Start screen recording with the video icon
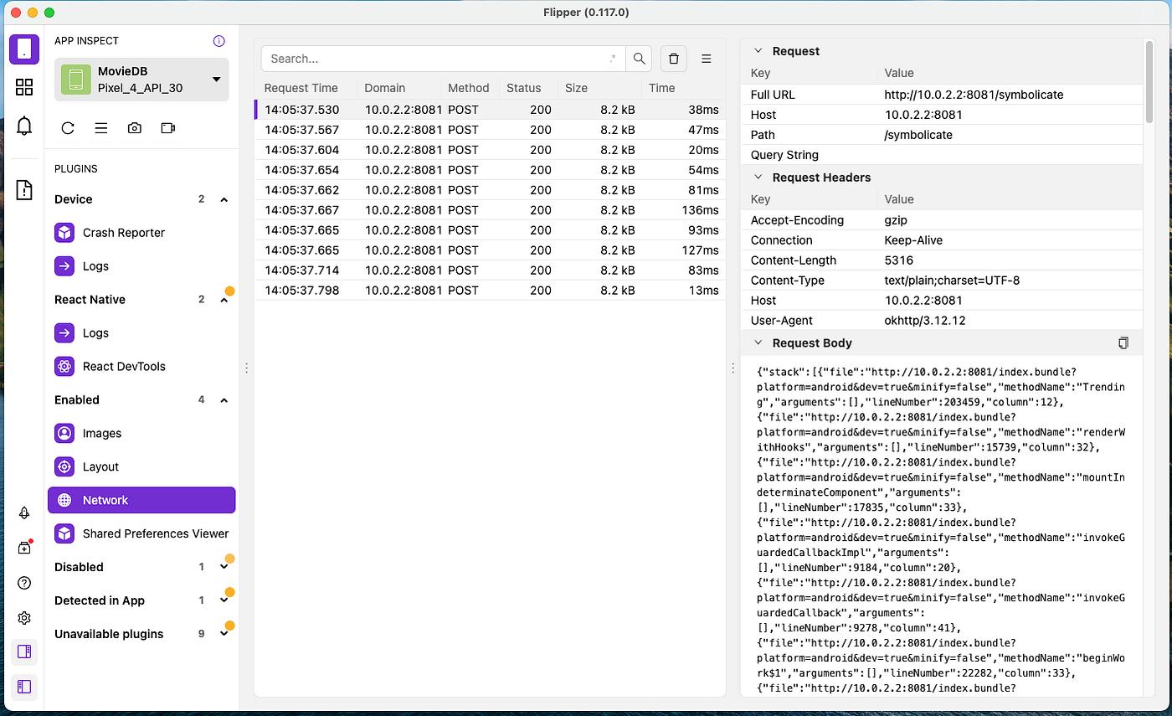 pyautogui.click(x=168, y=128)
